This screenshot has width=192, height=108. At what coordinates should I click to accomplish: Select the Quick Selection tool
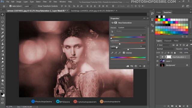tap(2, 25)
